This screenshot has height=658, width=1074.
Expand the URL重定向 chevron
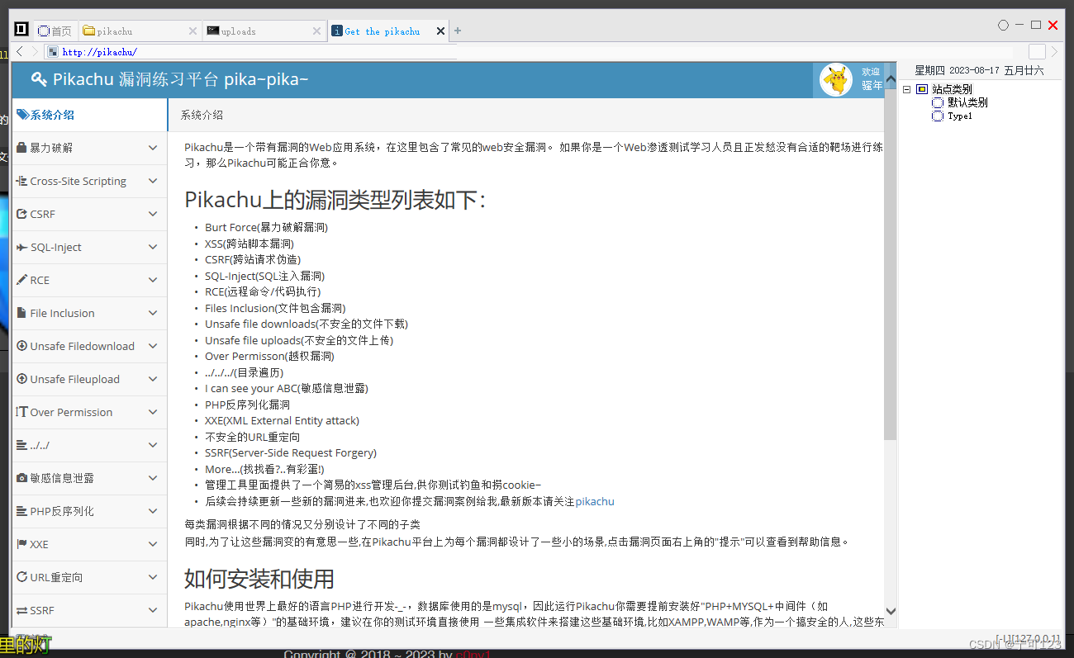click(x=153, y=577)
